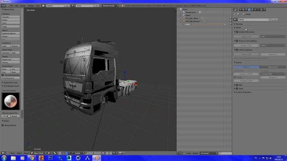Click the Scale button

11,23
